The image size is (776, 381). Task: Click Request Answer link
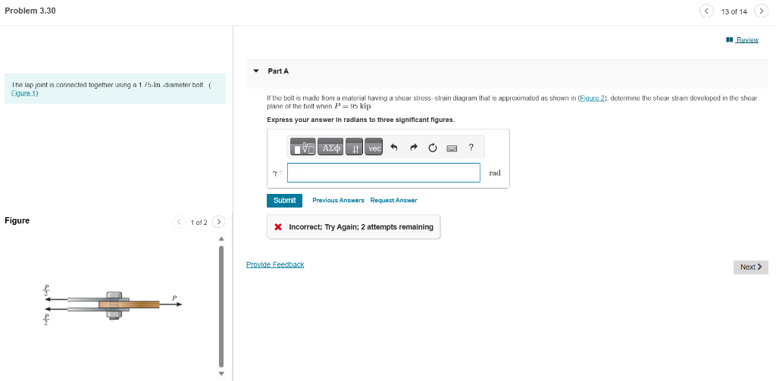[x=393, y=201]
